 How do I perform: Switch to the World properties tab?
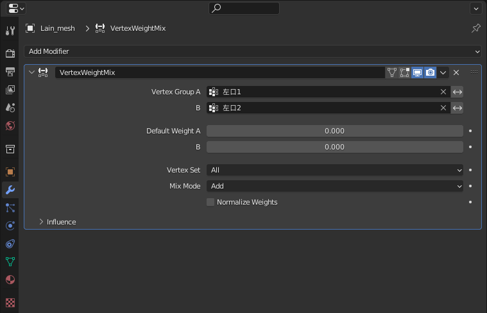click(x=10, y=126)
